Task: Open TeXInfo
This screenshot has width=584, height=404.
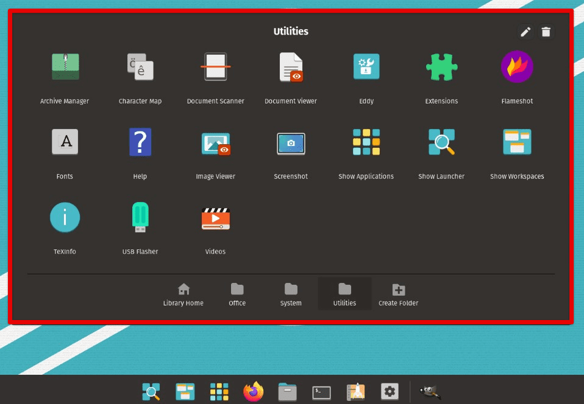Action: [65, 217]
